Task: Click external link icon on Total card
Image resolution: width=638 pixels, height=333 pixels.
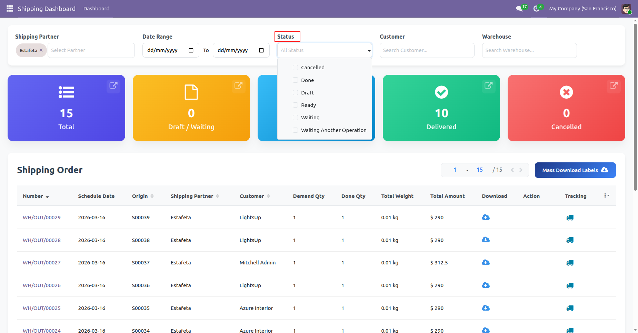Action: click(113, 85)
